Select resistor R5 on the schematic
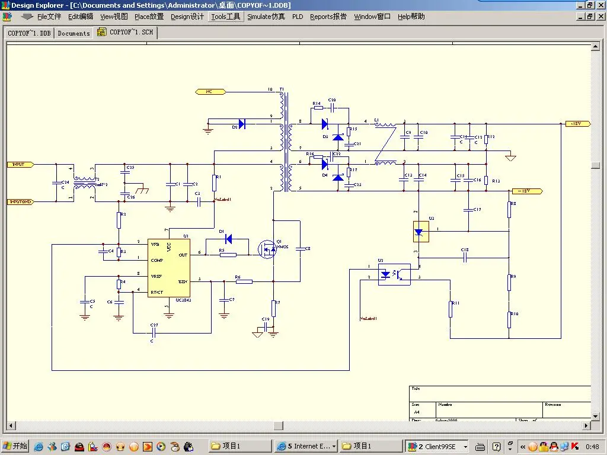The width and height of the screenshot is (607, 455). click(x=228, y=255)
